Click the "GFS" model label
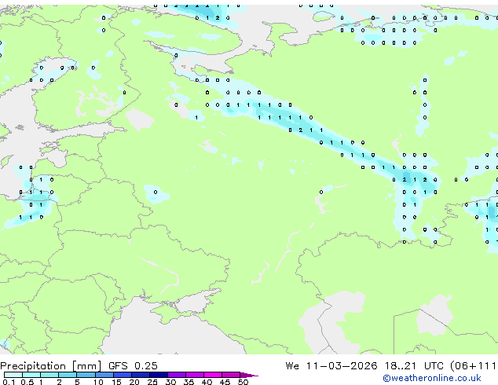The image size is (498, 385). click(118, 365)
